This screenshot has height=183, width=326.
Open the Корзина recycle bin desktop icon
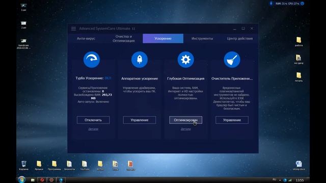24,165
